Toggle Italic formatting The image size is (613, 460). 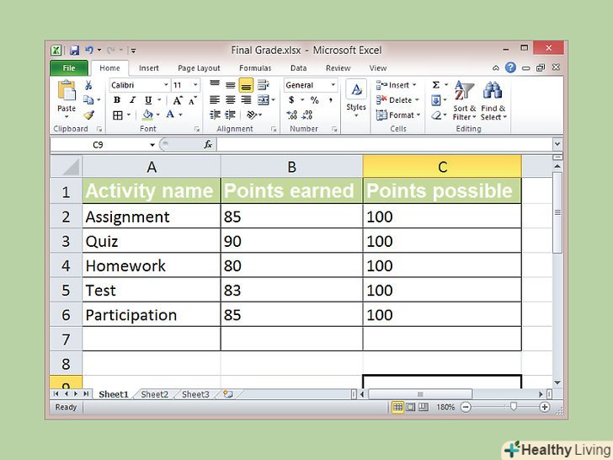[x=132, y=100]
